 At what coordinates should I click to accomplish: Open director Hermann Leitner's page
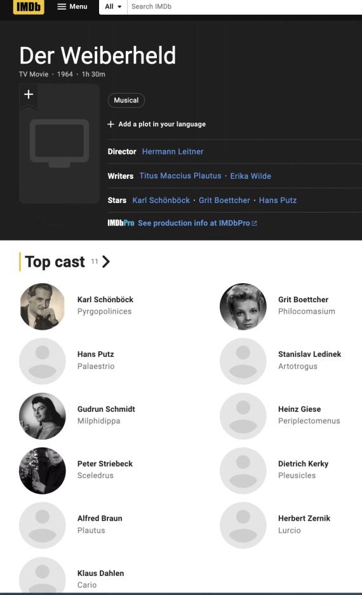173,151
